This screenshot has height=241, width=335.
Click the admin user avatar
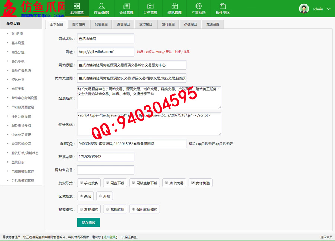pos(304,9)
